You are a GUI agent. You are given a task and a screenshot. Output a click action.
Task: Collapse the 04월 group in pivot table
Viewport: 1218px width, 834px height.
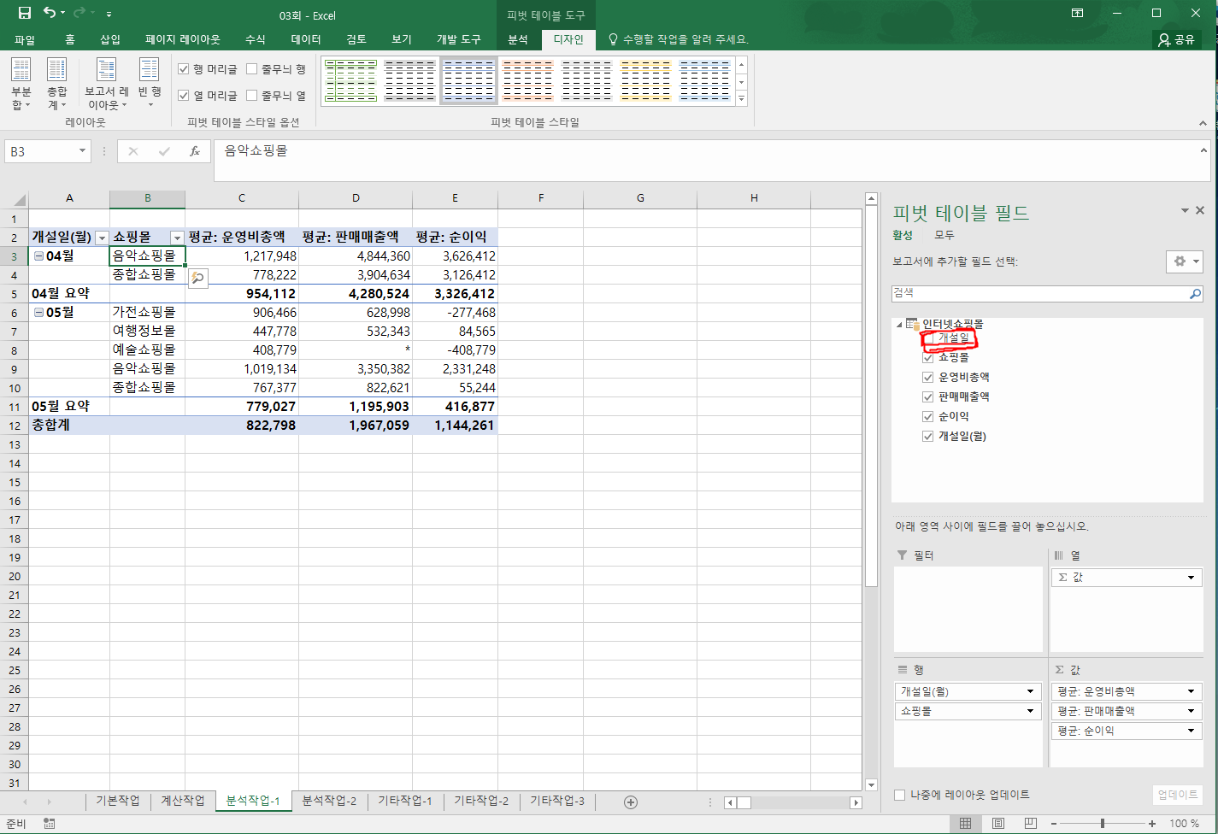pos(38,256)
